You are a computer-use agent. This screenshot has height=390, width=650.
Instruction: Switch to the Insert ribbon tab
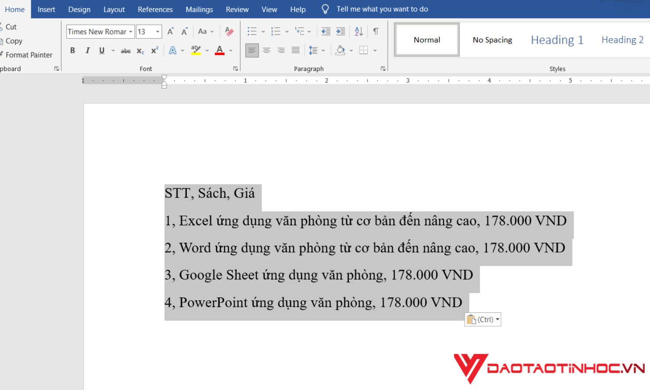coord(46,9)
